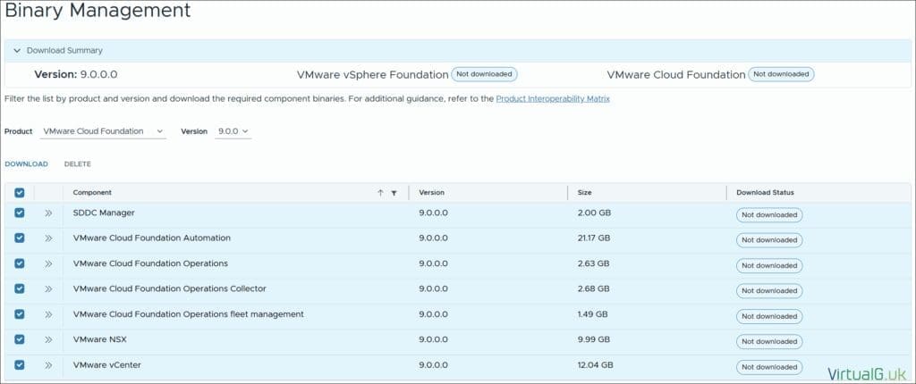Uncheck the SDDC Manager checkbox
The width and height of the screenshot is (916, 384).
point(20,213)
